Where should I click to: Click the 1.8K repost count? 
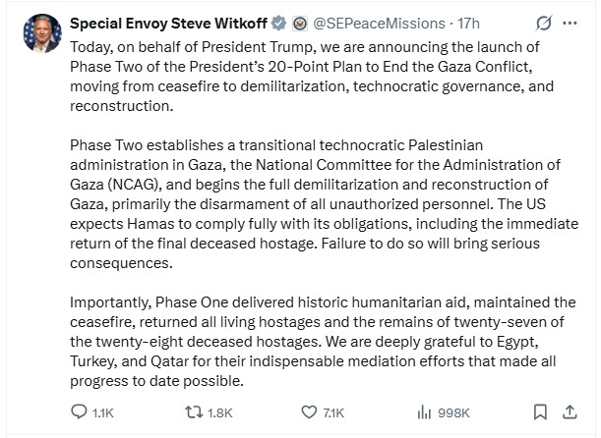click(x=220, y=411)
